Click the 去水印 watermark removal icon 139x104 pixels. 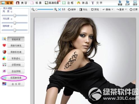[x=4, y=84]
